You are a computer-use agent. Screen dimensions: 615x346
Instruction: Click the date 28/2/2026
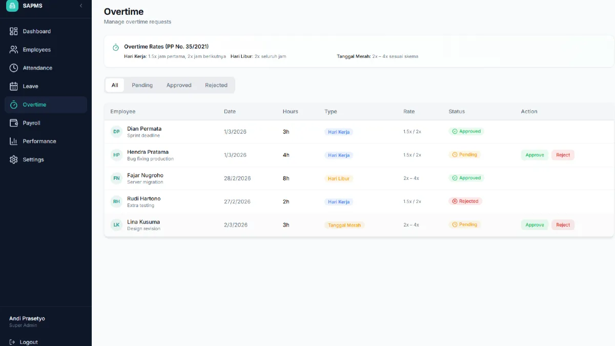[x=237, y=178]
